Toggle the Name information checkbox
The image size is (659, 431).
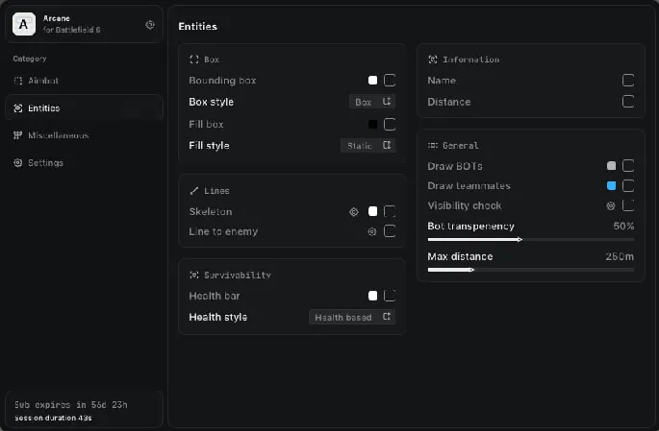coord(628,81)
